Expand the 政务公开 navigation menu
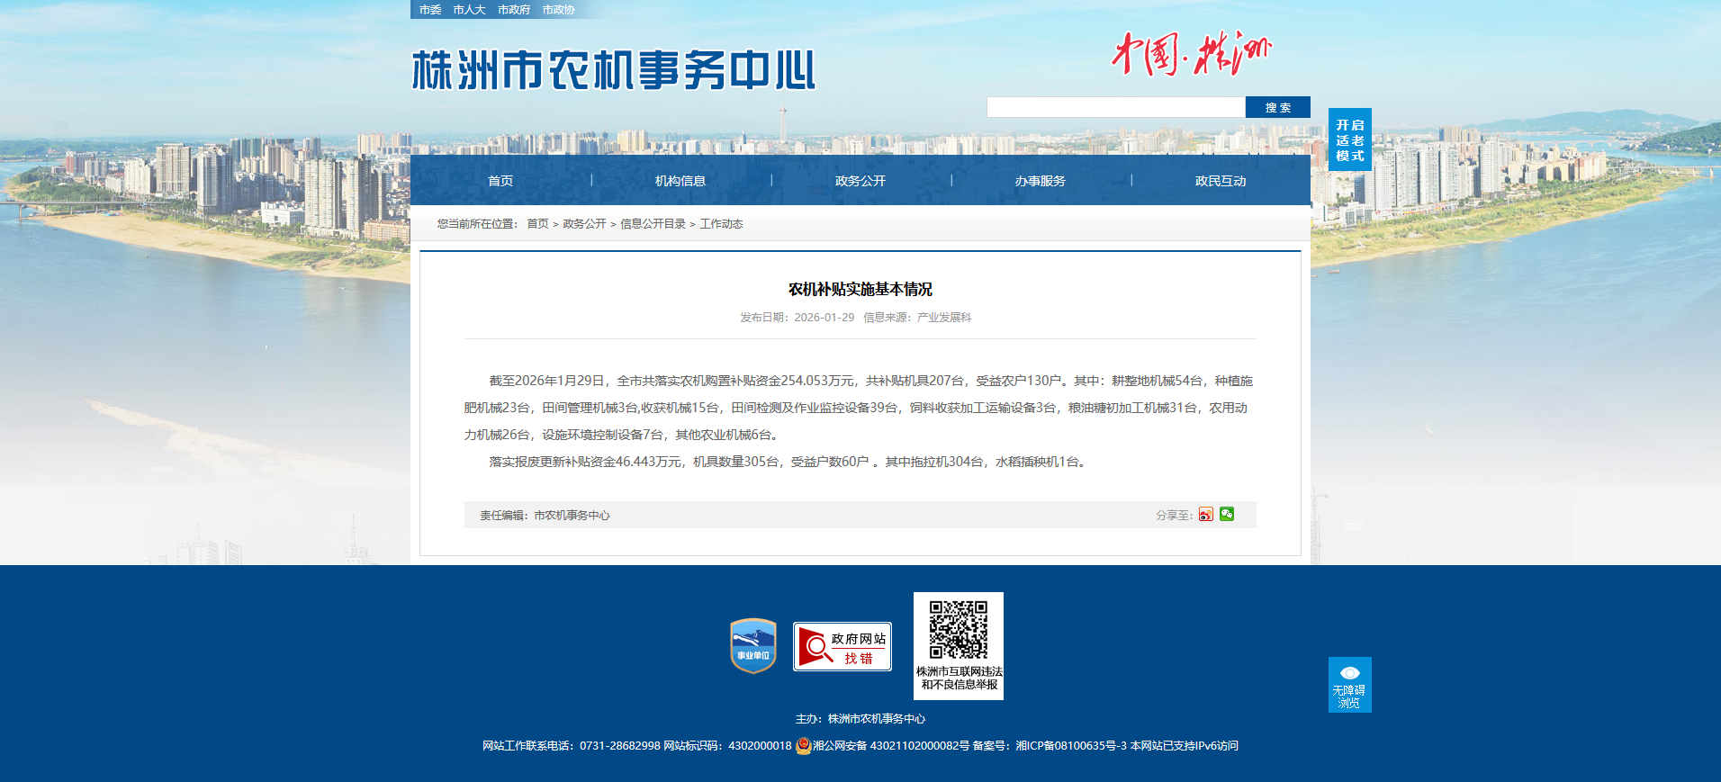The height and width of the screenshot is (782, 1721). click(x=860, y=181)
